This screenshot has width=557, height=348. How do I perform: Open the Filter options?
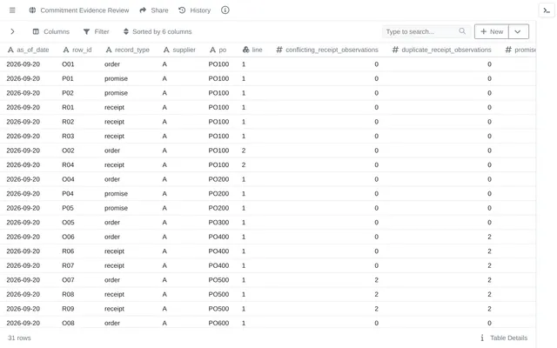pyautogui.click(x=97, y=31)
